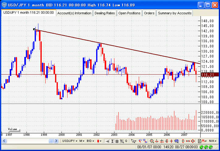The height and width of the screenshot is (151, 220).
Task: Open the BID price type dropdown
Action: [90, 141]
